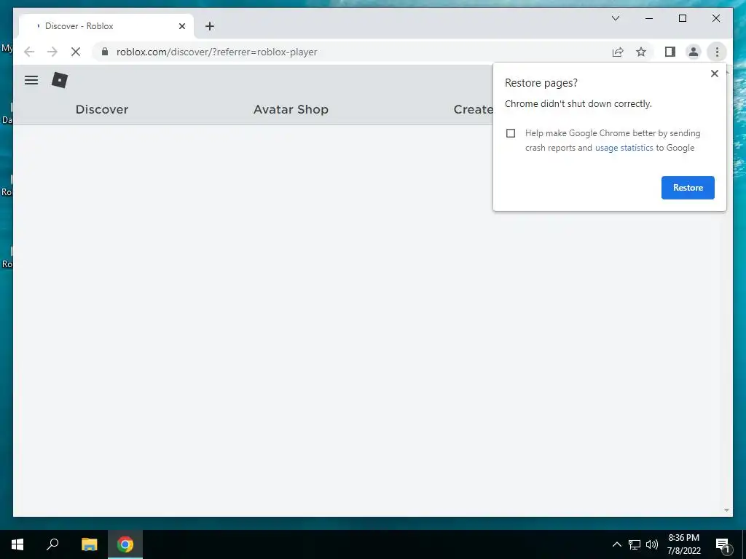Image resolution: width=746 pixels, height=559 pixels.
Task: Bookmark this tab with the star icon
Action: click(641, 52)
